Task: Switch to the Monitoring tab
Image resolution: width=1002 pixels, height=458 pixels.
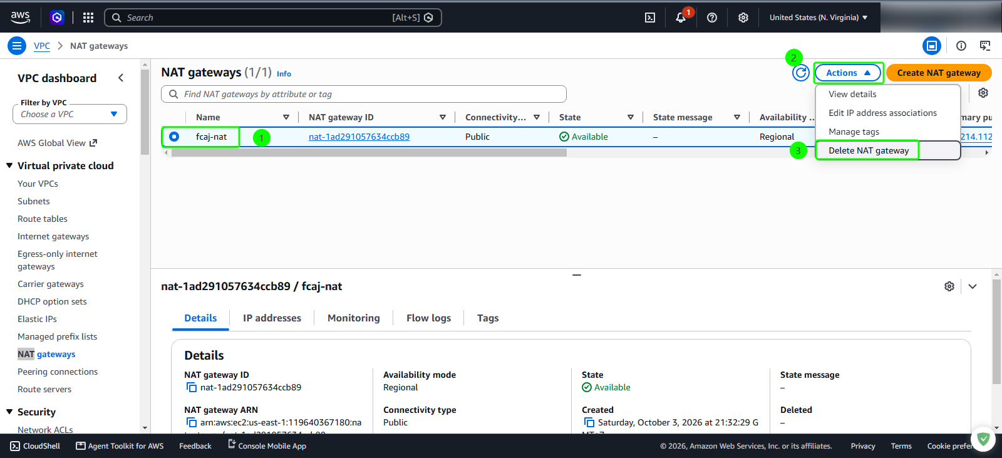Action: point(353,318)
